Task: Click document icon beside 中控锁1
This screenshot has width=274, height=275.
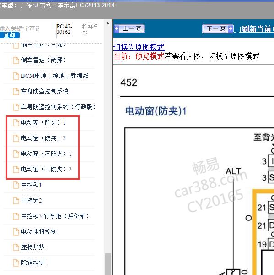Action: [x=16, y=185]
